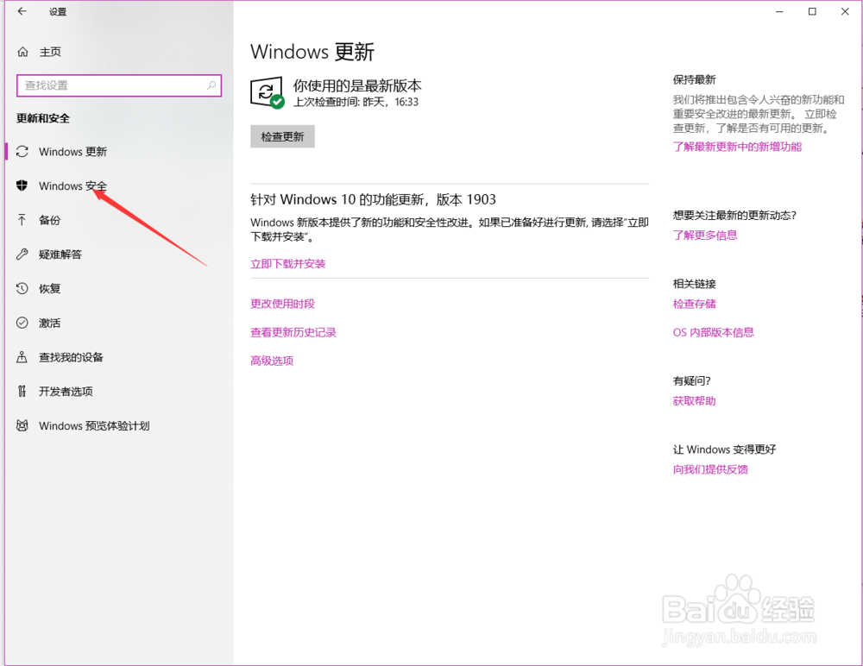
Task: Open the Windows 更新 sidebar item
Action: click(119, 151)
